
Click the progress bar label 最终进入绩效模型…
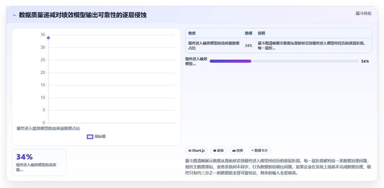pyautogui.click(x=196, y=61)
